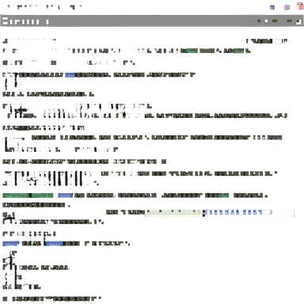This screenshot has width=304, height=304.
Task: Select the last white item on the left of the gray toolbar
Action: coord(47,21)
